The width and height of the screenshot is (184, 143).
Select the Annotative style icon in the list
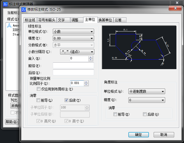pyautogui.click(x=9, y=25)
